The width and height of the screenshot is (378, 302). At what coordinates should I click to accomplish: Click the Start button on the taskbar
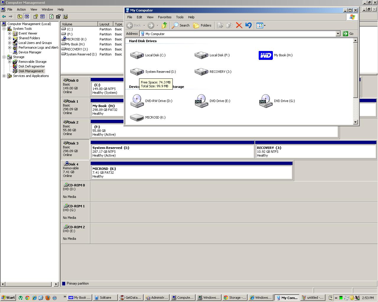pyautogui.click(x=8, y=297)
